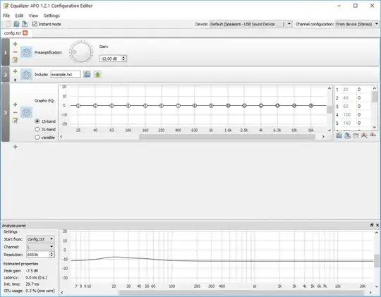
Task: Open the File menu
Action: (6, 16)
